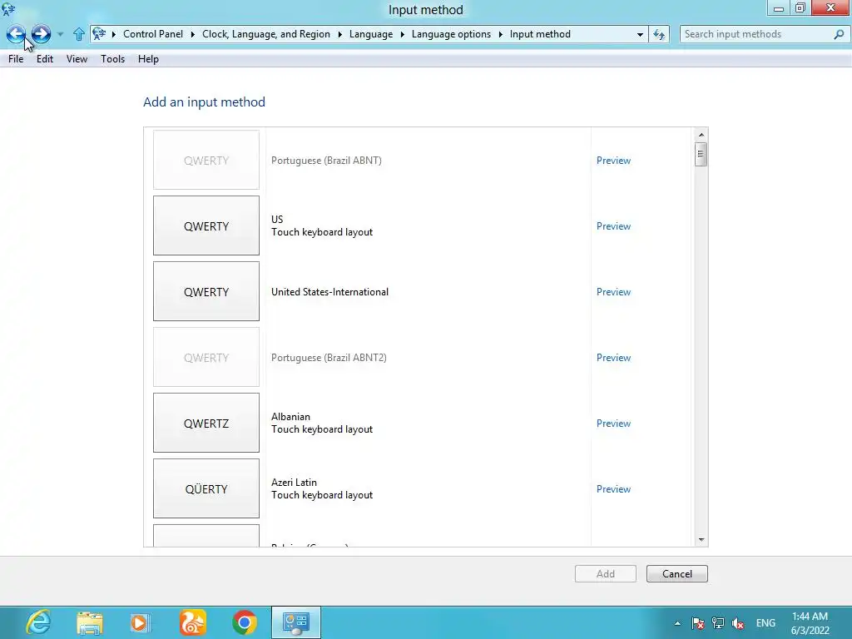Screen dimensions: 852x639
Task: Click the Input method window title icon
Action: 8,8
